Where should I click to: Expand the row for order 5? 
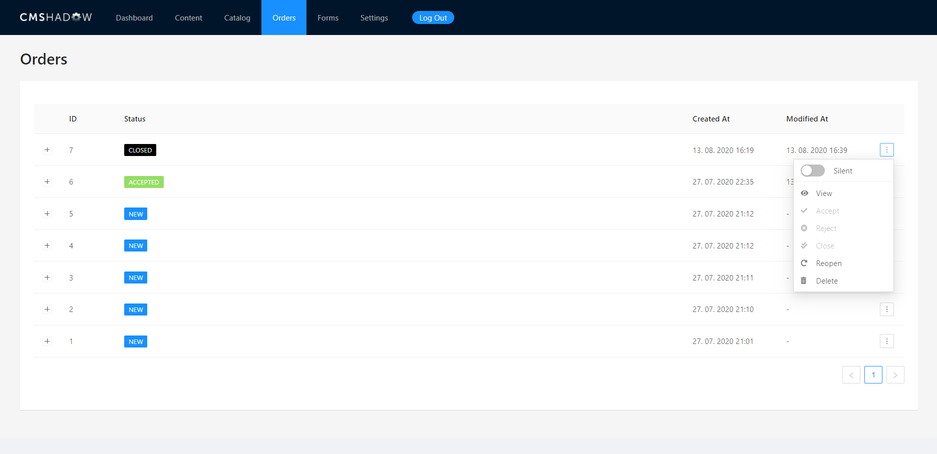point(47,213)
